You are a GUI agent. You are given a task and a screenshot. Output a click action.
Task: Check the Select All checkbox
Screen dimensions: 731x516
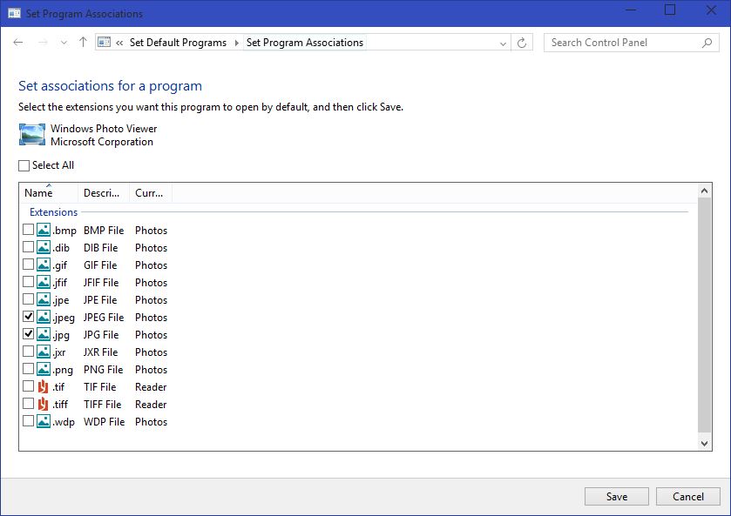click(24, 165)
